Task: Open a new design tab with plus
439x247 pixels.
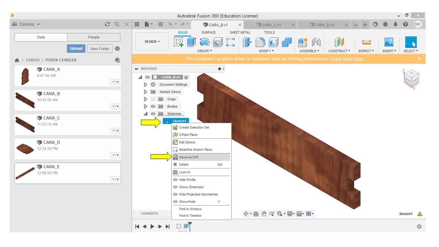Action: click(x=365, y=24)
